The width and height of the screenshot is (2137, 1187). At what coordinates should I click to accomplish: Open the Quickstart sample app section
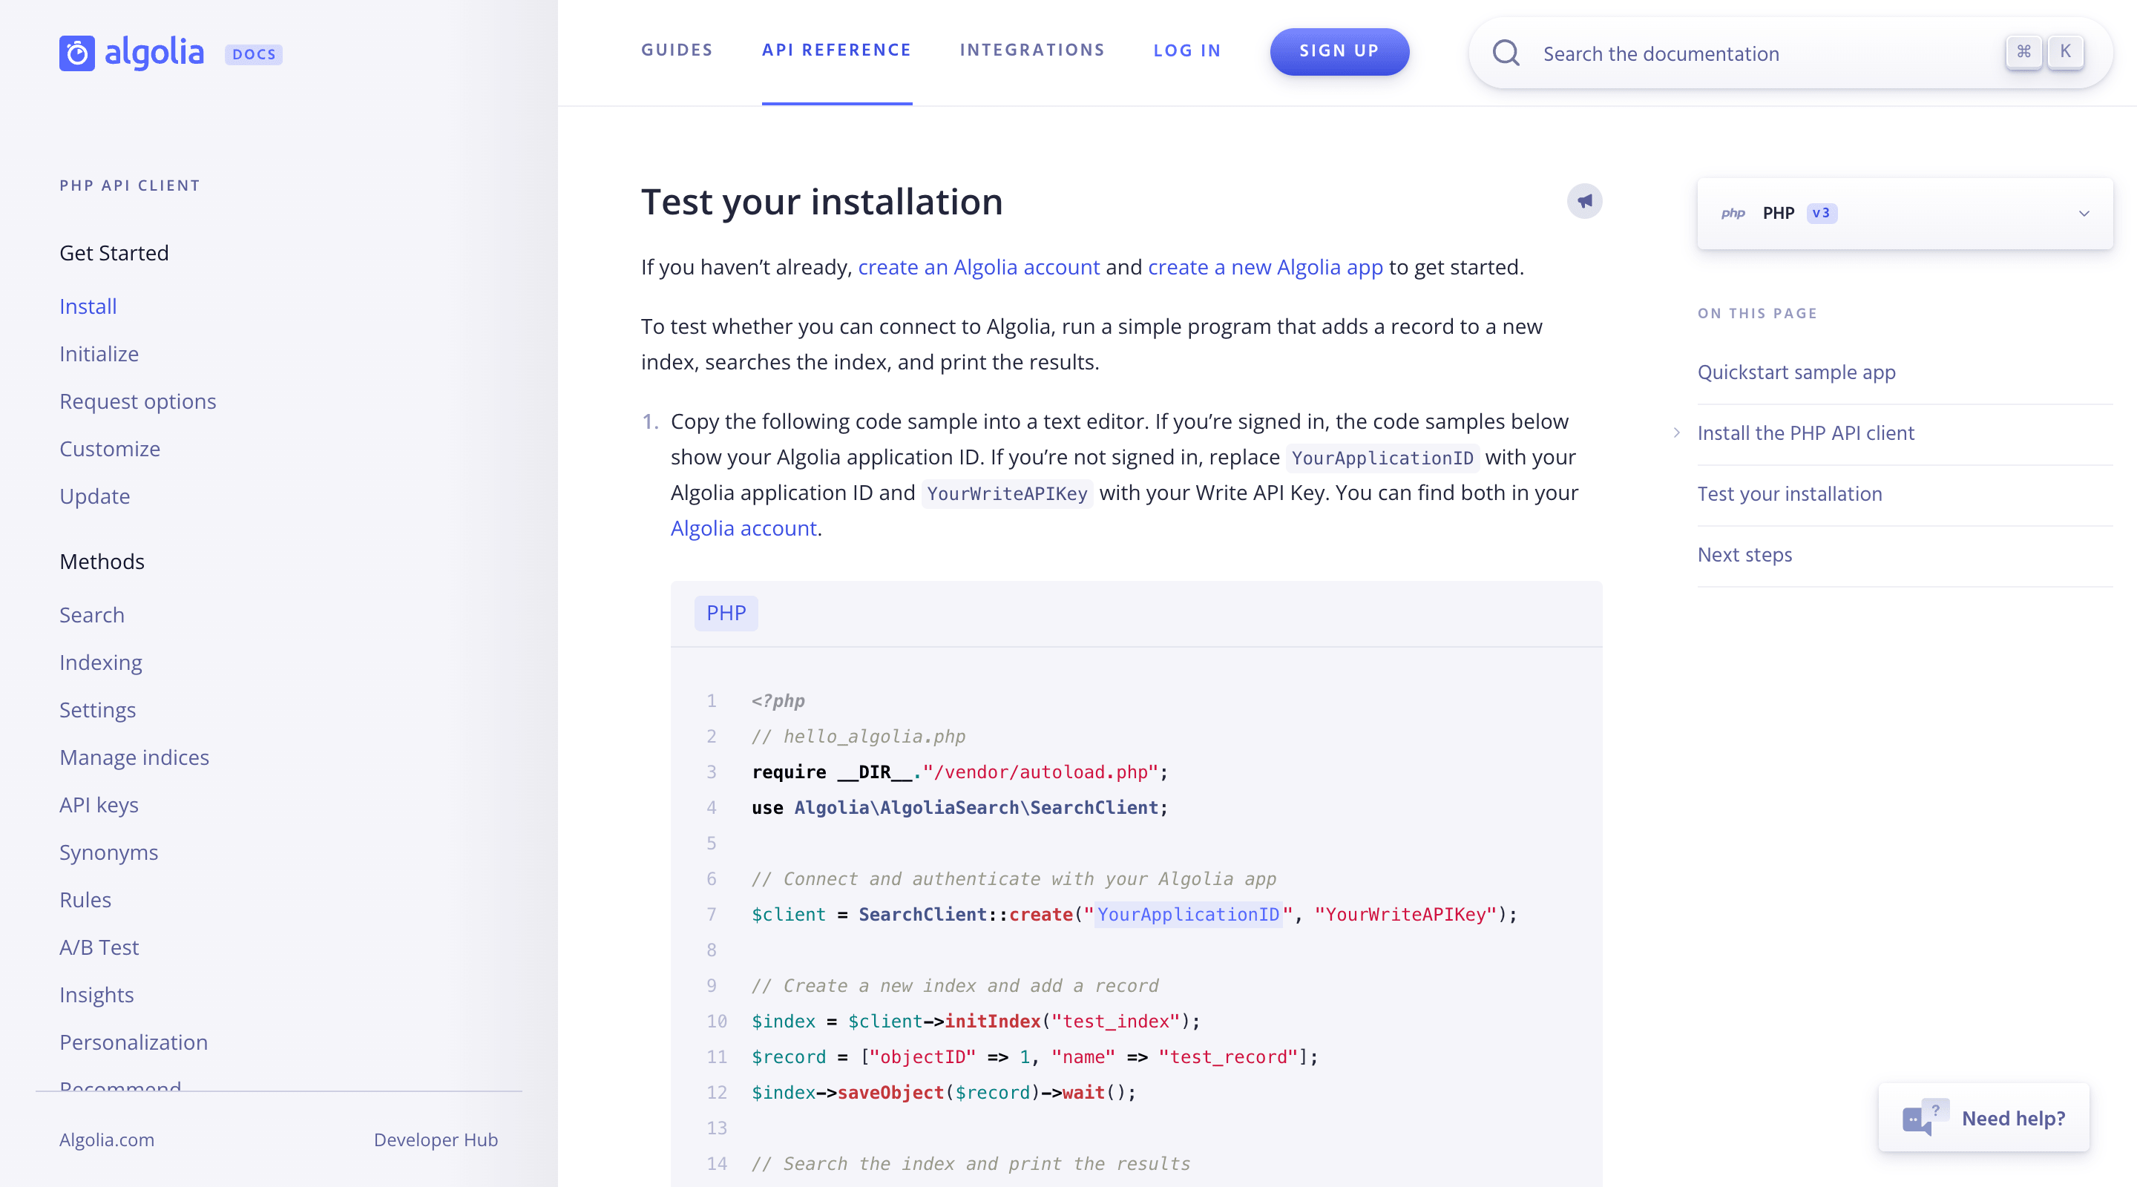[1796, 372]
